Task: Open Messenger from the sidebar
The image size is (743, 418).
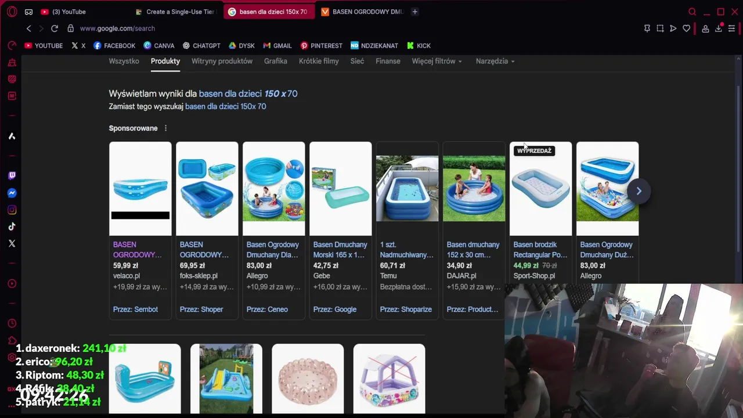Action: coord(12,193)
